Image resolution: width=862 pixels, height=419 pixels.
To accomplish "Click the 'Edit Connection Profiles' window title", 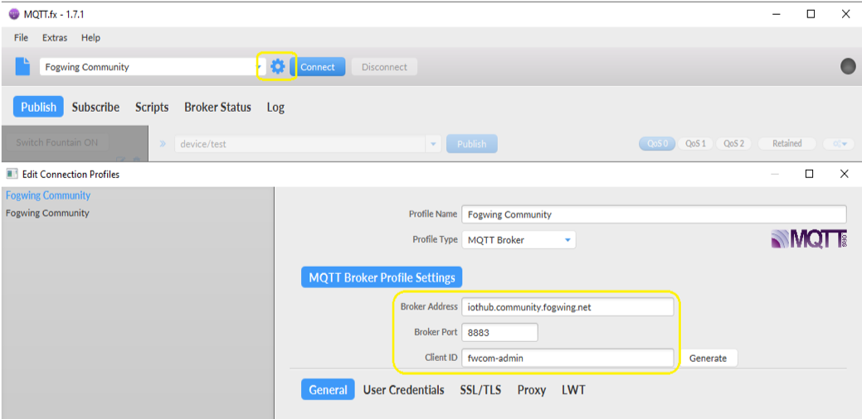I will click(x=71, y=175).
